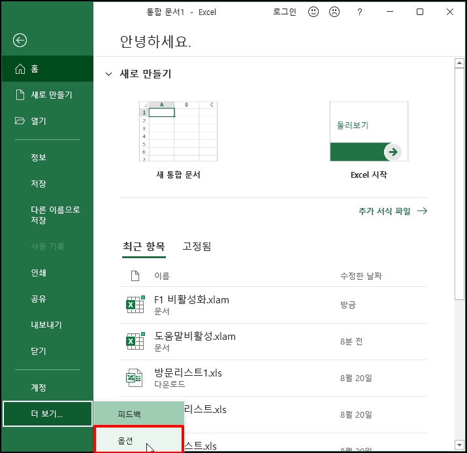
Task: Open the 공유 page
Action: [39, 299]
